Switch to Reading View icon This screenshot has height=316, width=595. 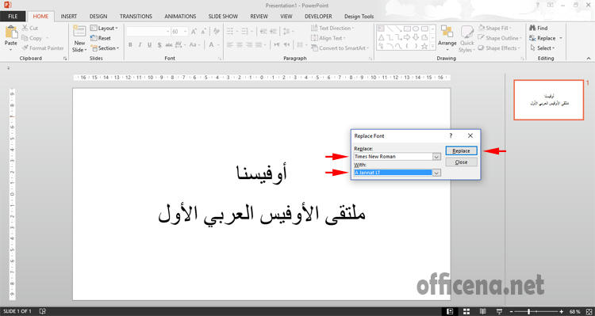pyautogui.click(x=482, y=311)
